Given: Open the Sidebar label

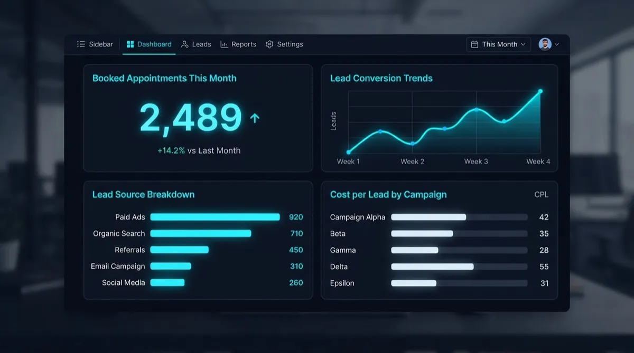Looking at the screenshot, I should 101,44.
